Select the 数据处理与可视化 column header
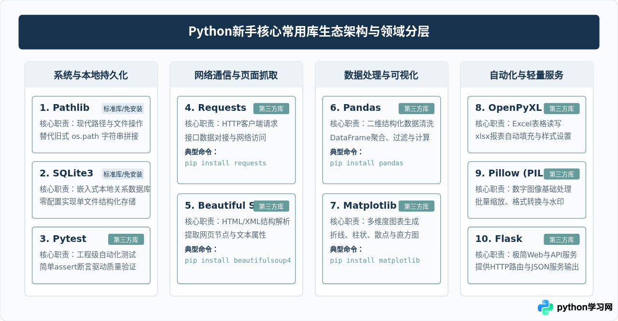This screenshot has height=321, width=618. pos(381,75)
